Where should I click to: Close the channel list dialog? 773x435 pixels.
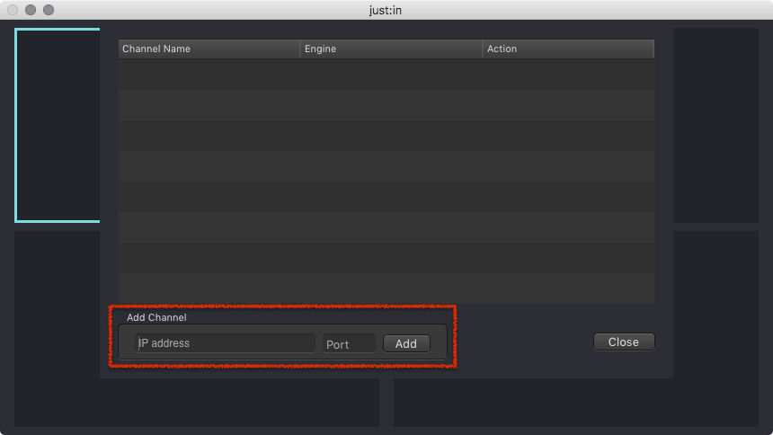coord(624,342)
